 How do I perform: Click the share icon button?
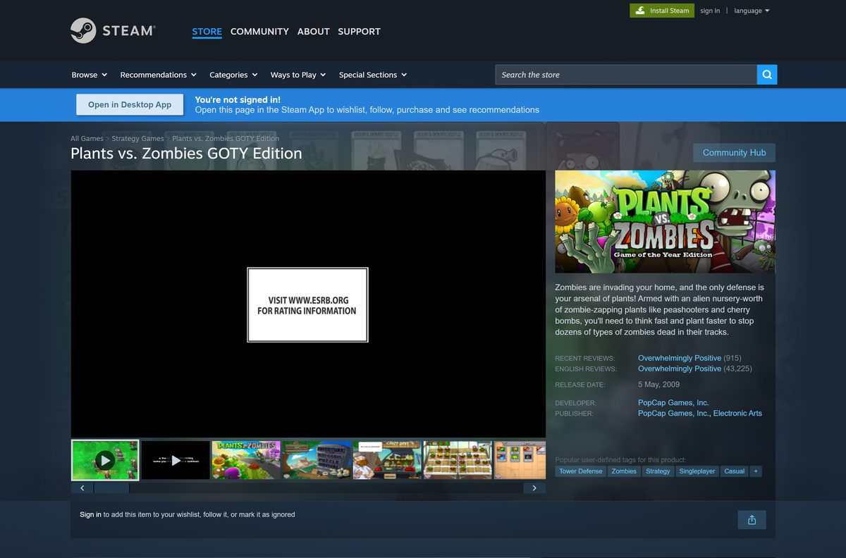[752, 520]
